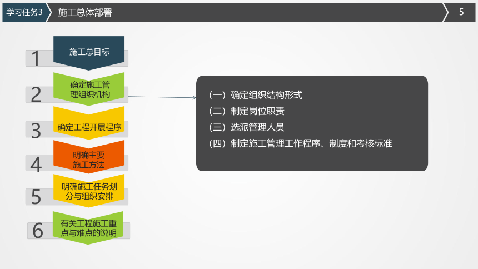This screenshot has width=478, height=269.
Task: Choose the 明确主要施工方法 orange chevron
Action: (x=89, y=157)
